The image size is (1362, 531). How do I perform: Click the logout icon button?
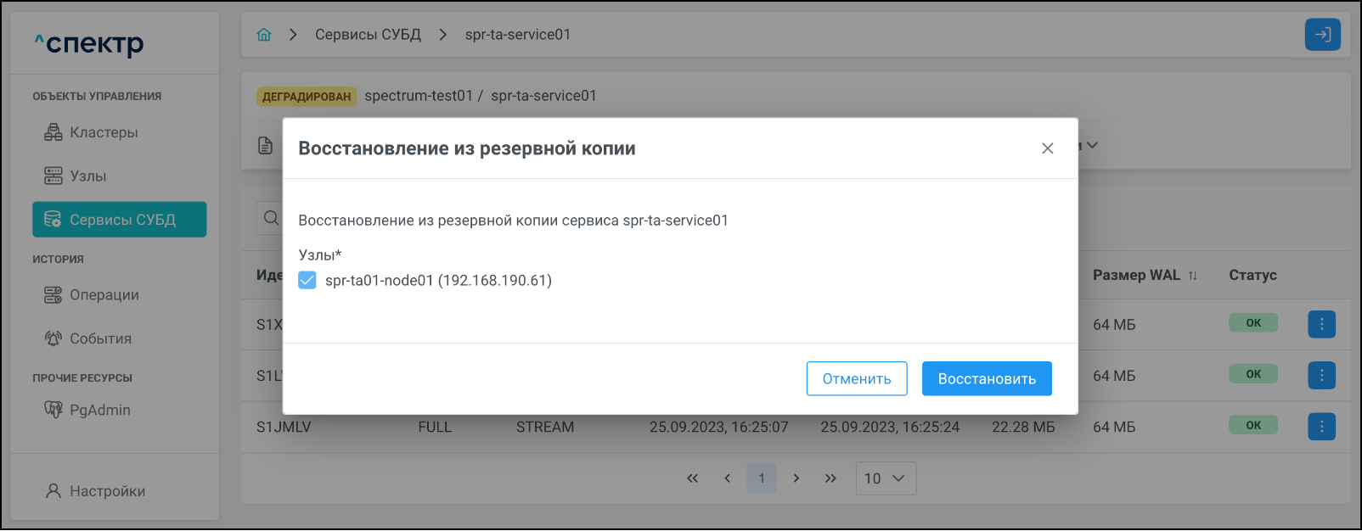pos(1322,35)
